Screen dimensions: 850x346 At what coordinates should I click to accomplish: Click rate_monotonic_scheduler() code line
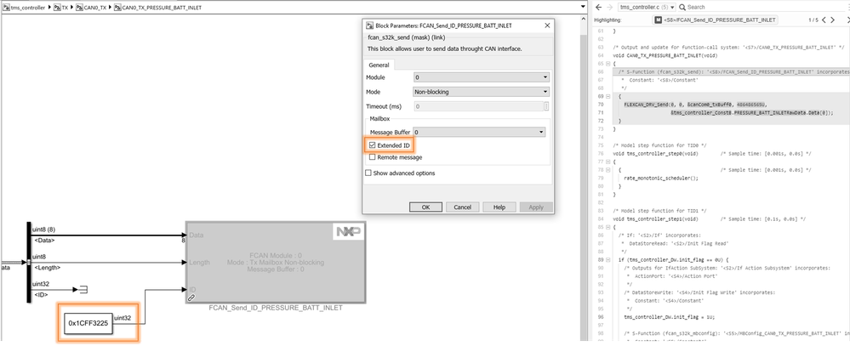[x=661, y=178]
